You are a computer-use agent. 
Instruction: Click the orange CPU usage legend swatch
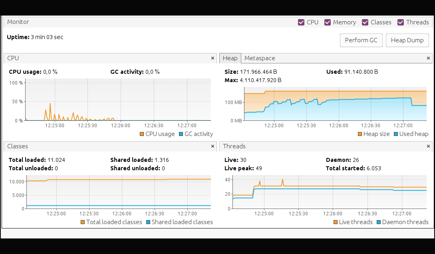point(142,134)
